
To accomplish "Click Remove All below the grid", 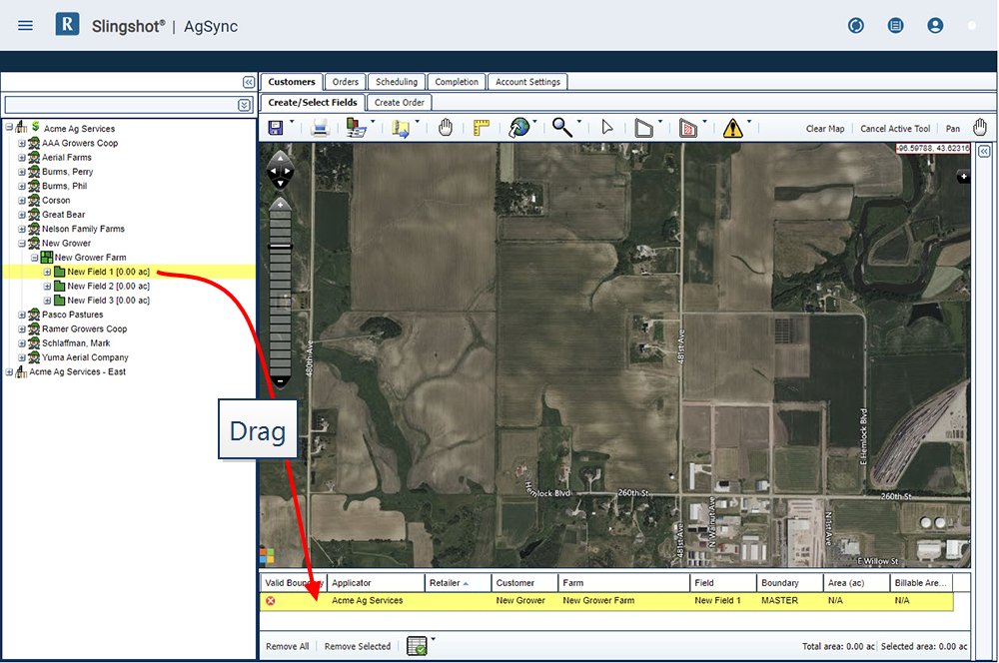I will tap(288, 646).
